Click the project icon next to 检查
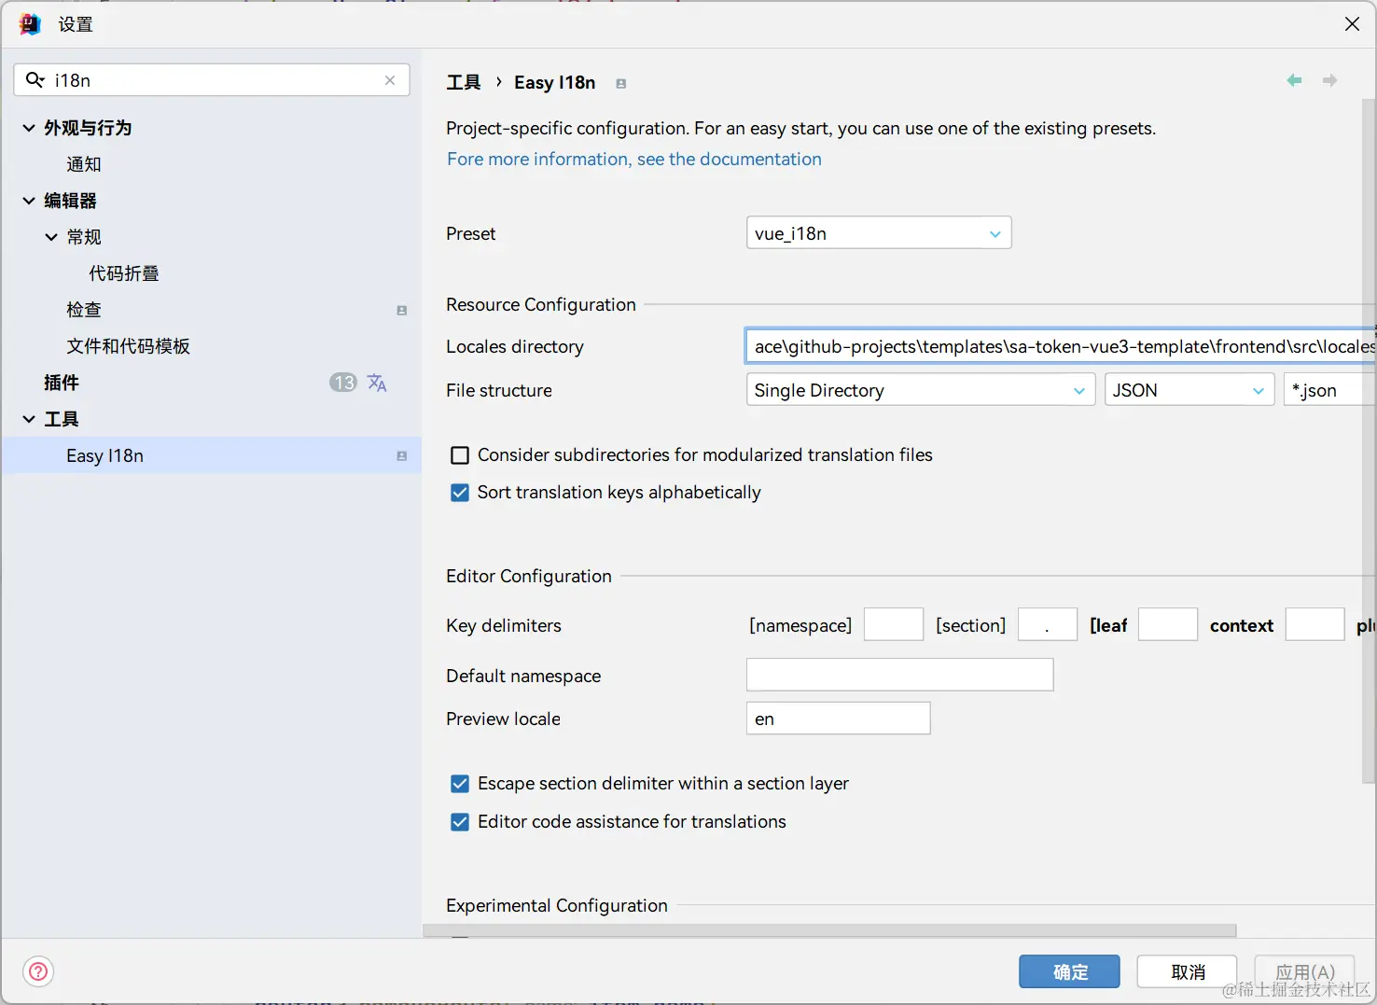 coord(402,311)
